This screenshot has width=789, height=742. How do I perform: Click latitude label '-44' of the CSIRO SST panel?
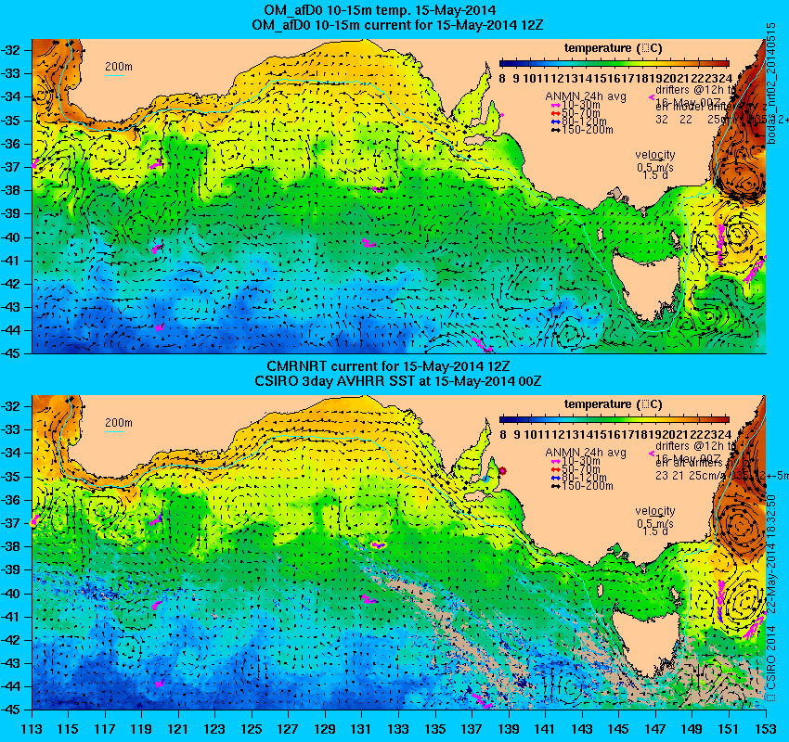click(x=10, y=686)
